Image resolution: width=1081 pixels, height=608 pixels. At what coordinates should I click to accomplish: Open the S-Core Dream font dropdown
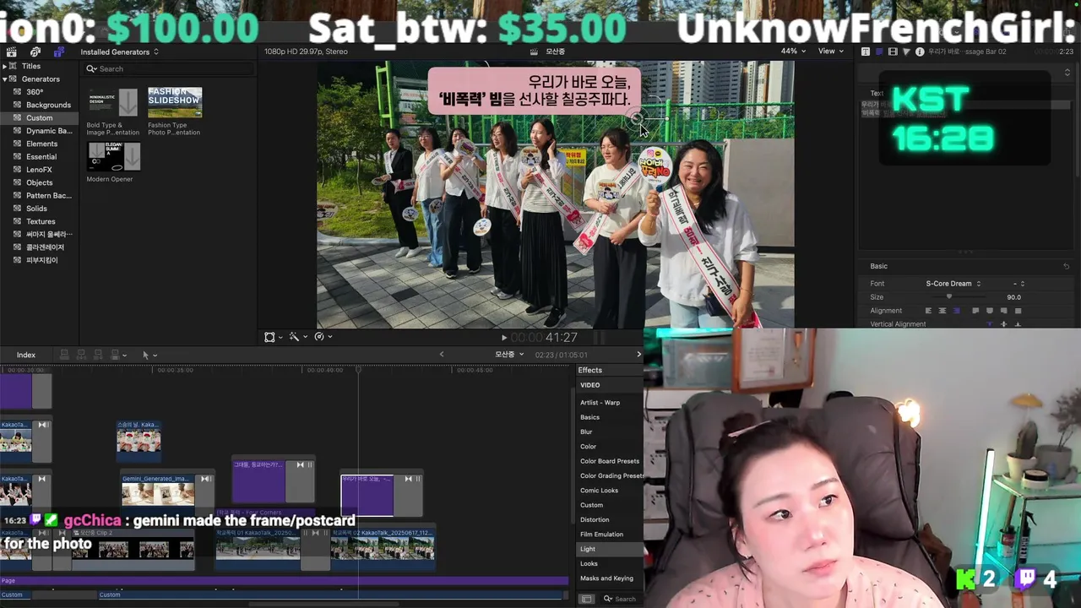tap(953, 284)
